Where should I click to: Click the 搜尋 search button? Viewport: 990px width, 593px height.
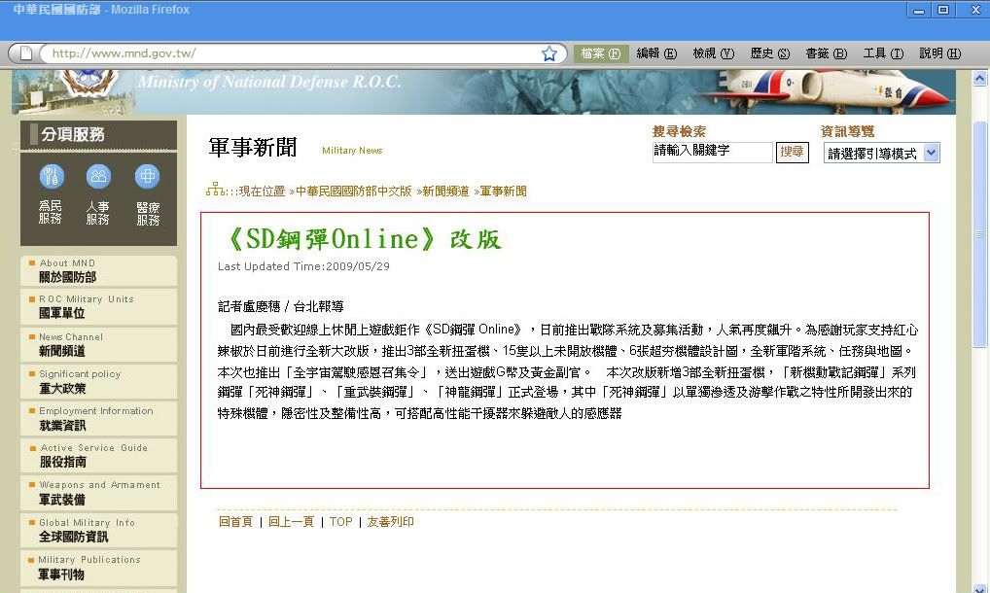792,152
